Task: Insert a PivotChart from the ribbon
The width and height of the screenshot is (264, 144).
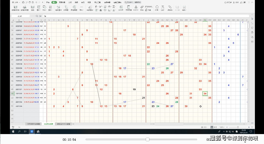Action: click(25, 8)
